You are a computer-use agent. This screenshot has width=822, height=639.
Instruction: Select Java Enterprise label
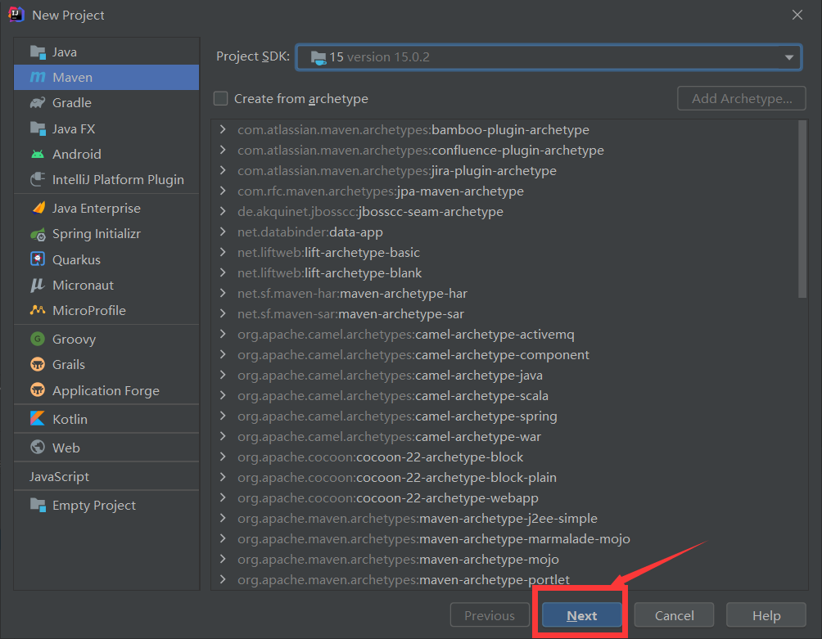(97, 209)
